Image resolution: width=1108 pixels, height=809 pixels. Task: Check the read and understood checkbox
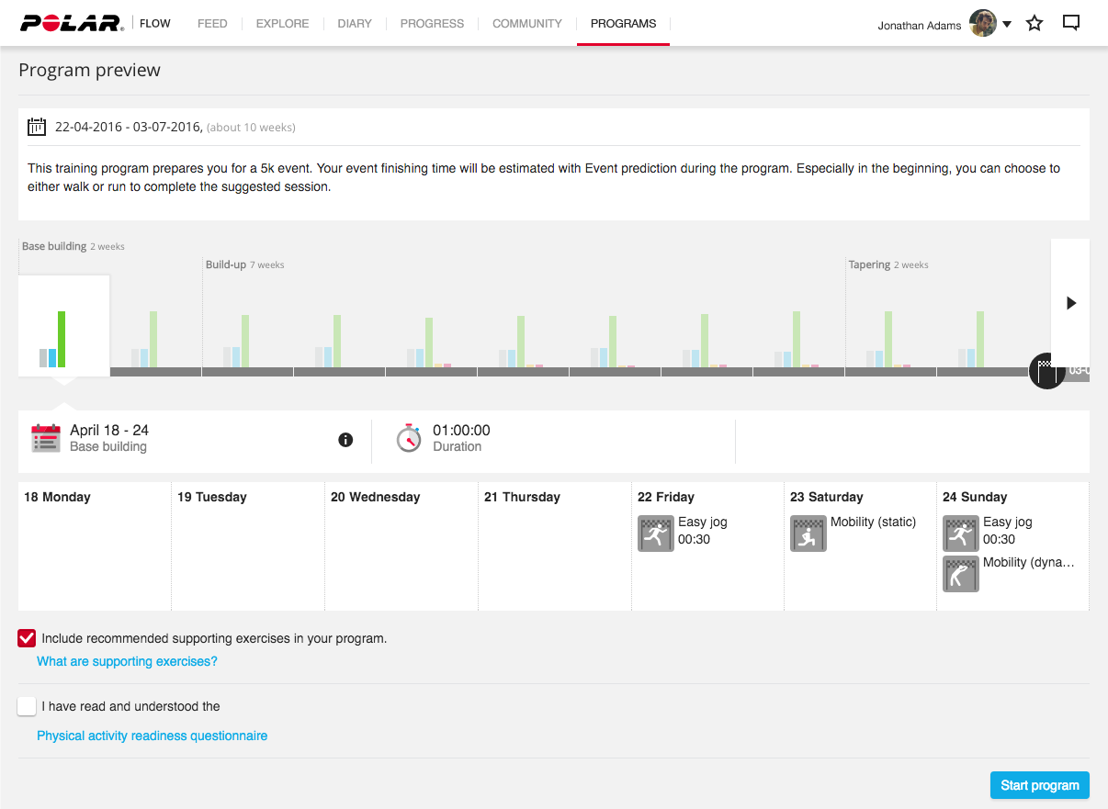point(27,706)
